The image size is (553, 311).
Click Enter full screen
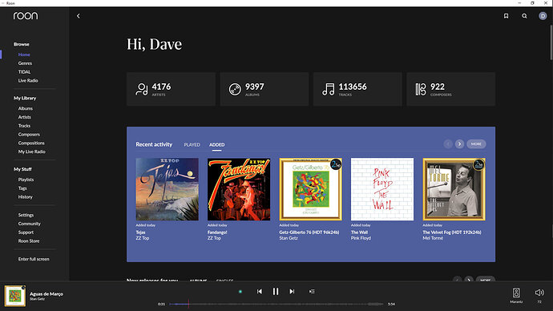pos(34,259)
